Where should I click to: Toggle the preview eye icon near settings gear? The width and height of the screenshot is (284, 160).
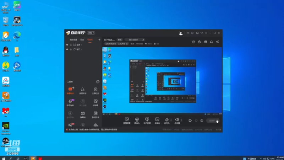[196, 121]
